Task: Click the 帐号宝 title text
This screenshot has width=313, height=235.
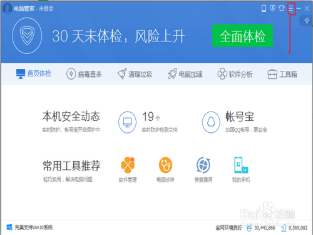Action: (240, 117)
